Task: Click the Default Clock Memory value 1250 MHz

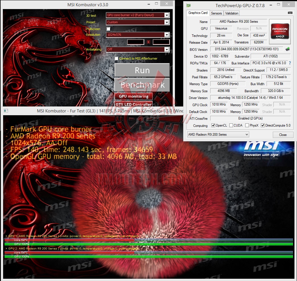Action: point(251,112)
